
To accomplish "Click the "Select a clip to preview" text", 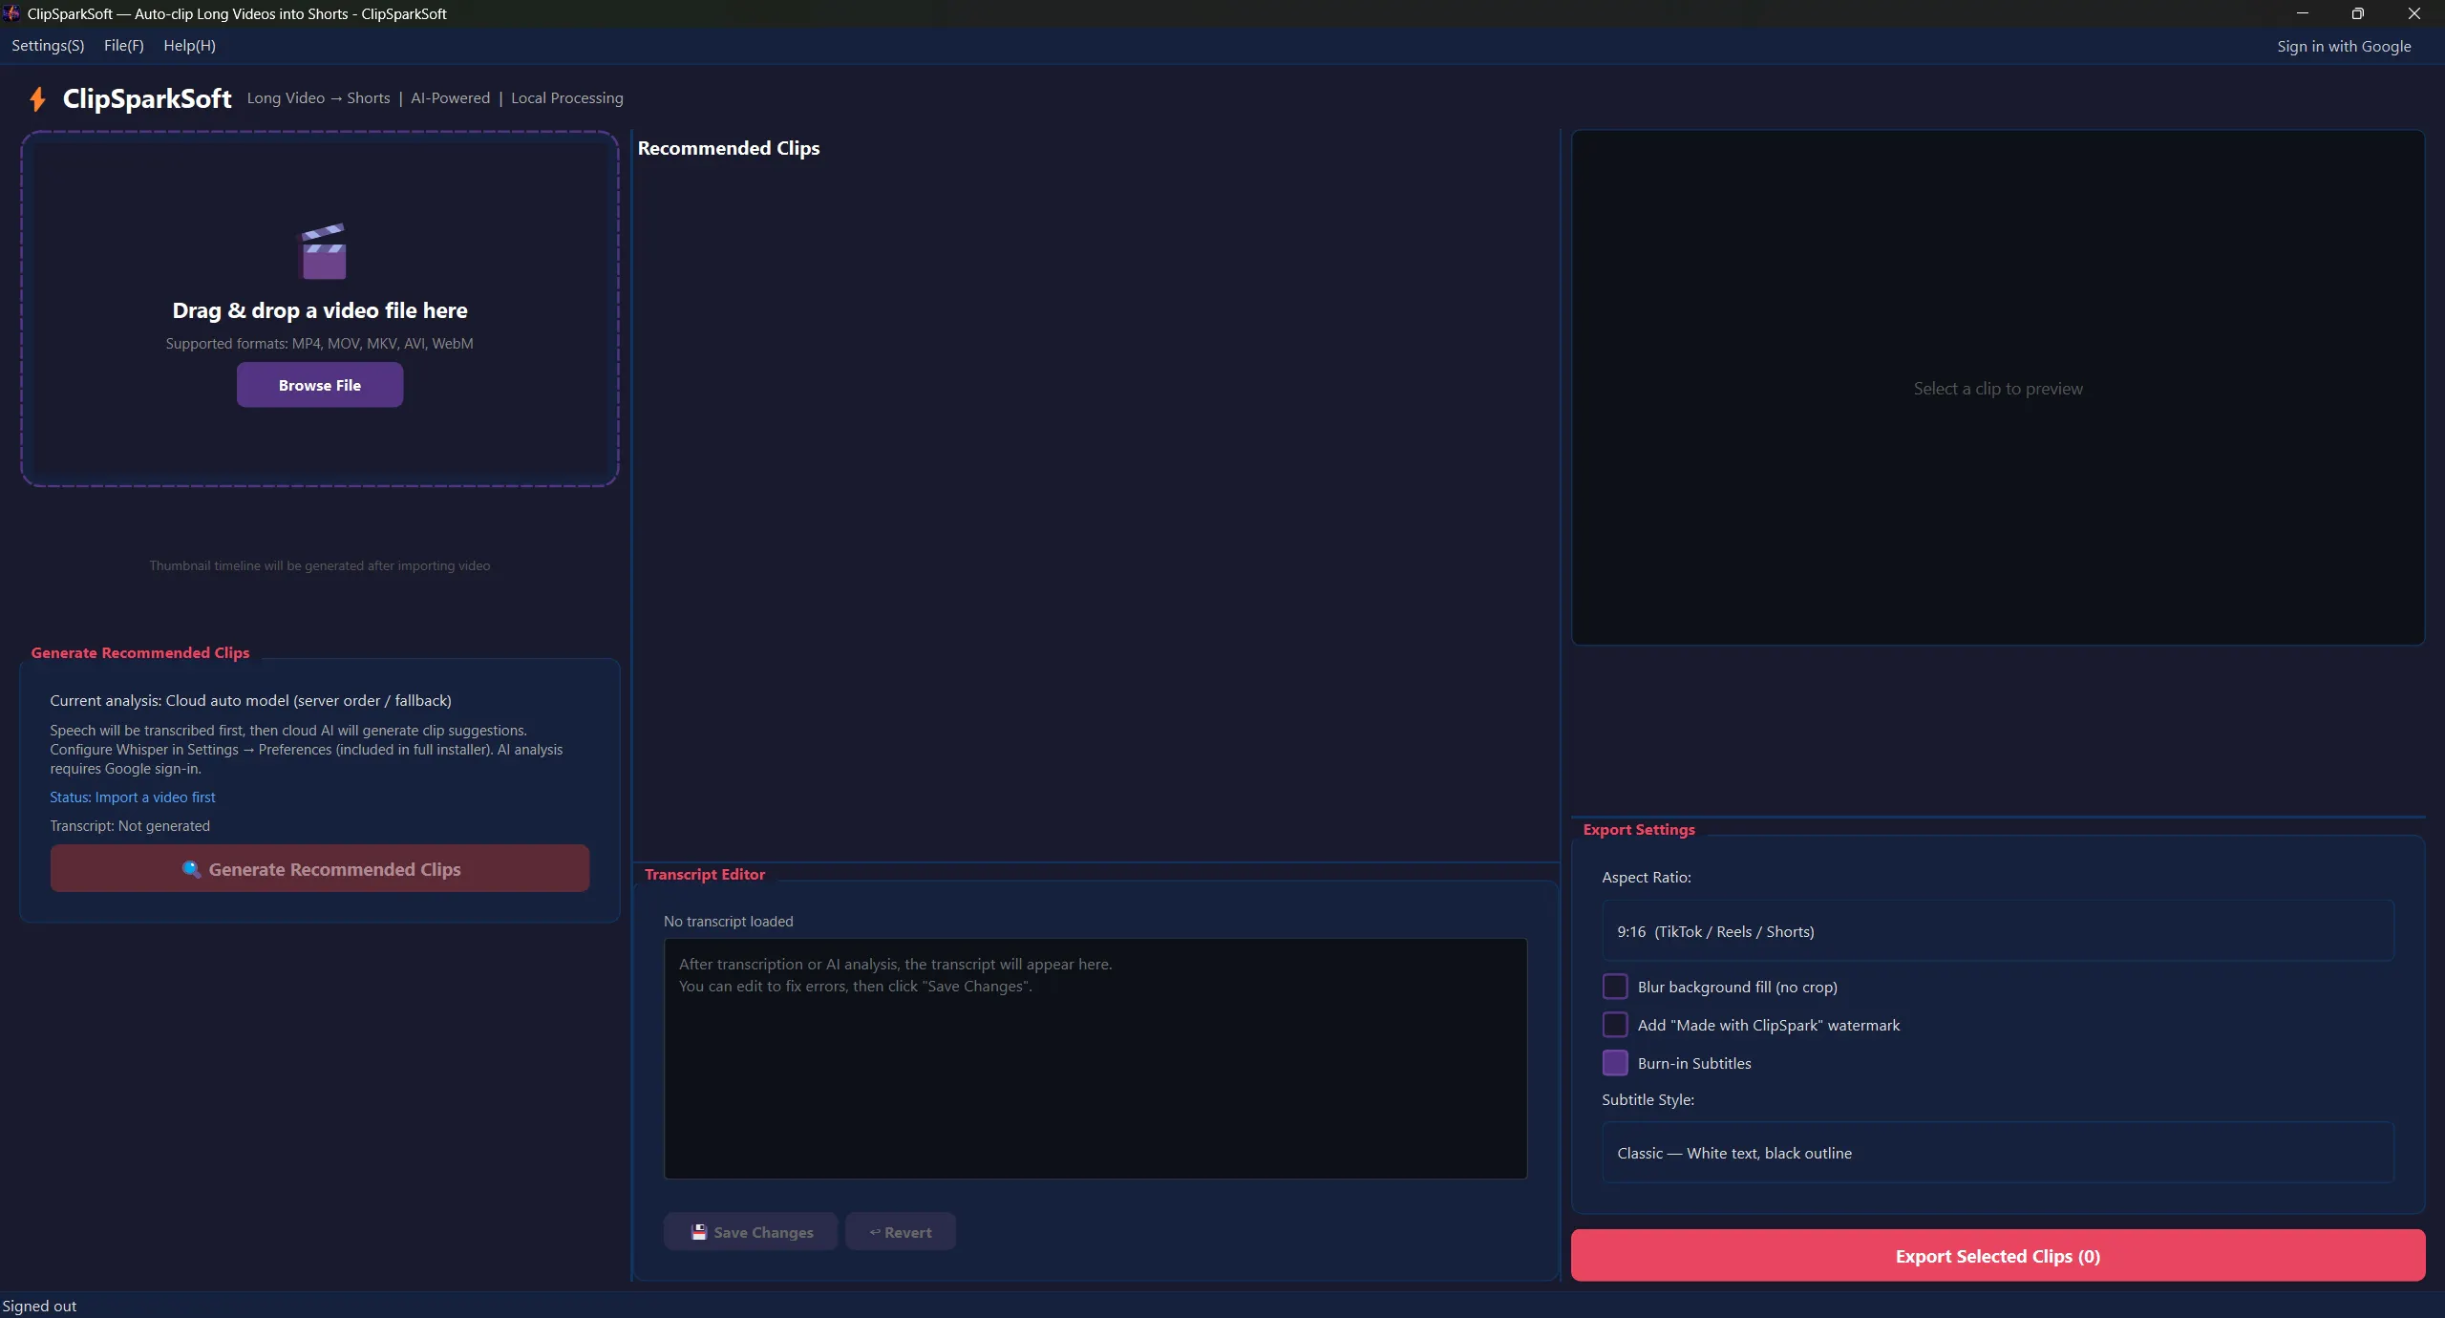I will tap(1998, 389).
